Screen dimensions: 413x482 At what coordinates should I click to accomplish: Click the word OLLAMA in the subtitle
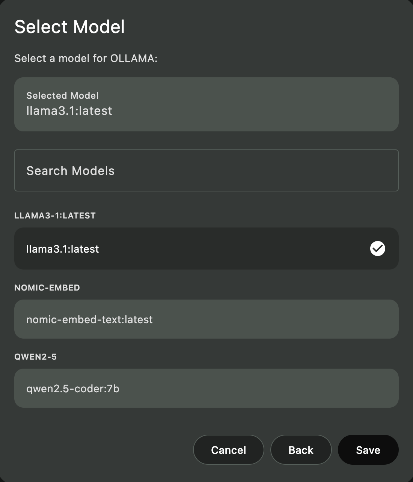(x=132, y=59)
